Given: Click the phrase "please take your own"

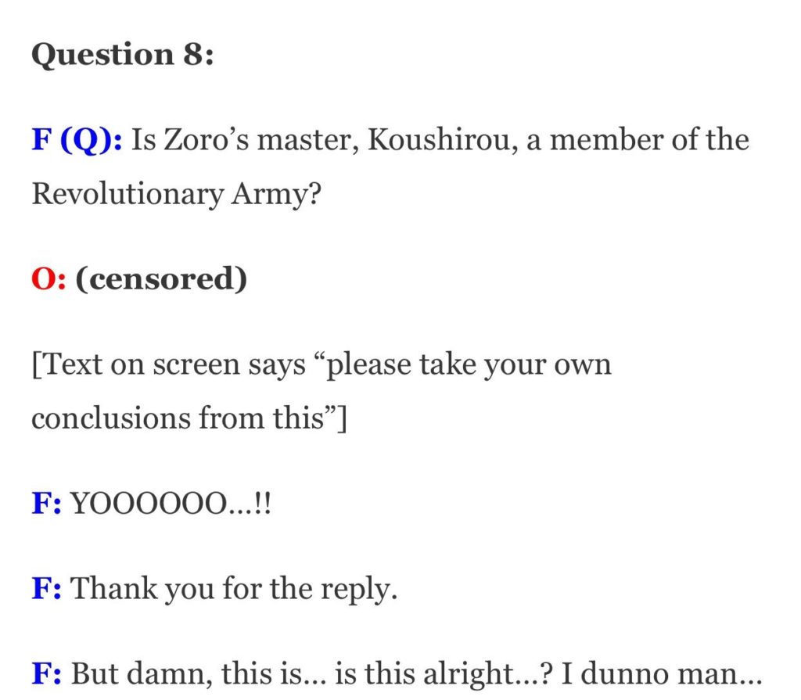Looking at the screenshot, I should coord(469,364).
